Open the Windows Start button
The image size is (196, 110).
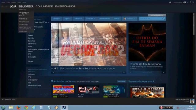(3, 108)
